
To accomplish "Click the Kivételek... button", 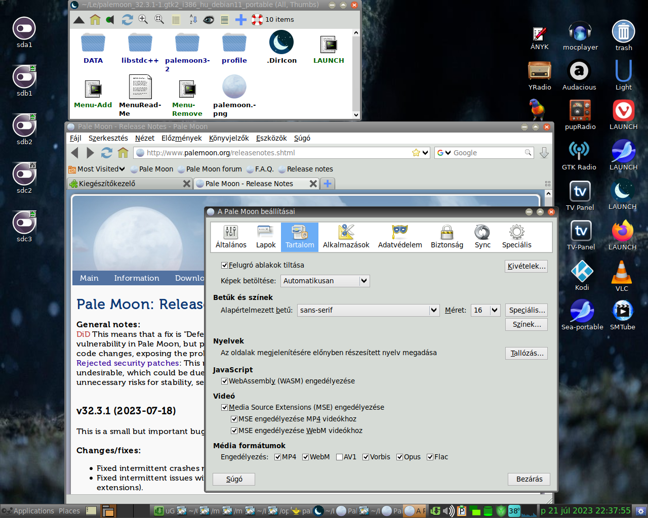I will 526,266.
